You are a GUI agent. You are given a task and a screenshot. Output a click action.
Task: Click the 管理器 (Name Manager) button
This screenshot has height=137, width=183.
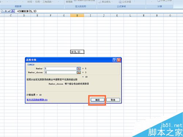pyautogui.click(x=69, y=2)
